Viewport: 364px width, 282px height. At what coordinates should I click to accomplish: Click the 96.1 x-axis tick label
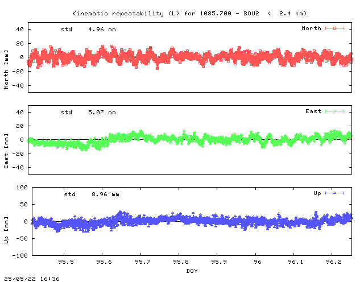click(x=296, y=262)
